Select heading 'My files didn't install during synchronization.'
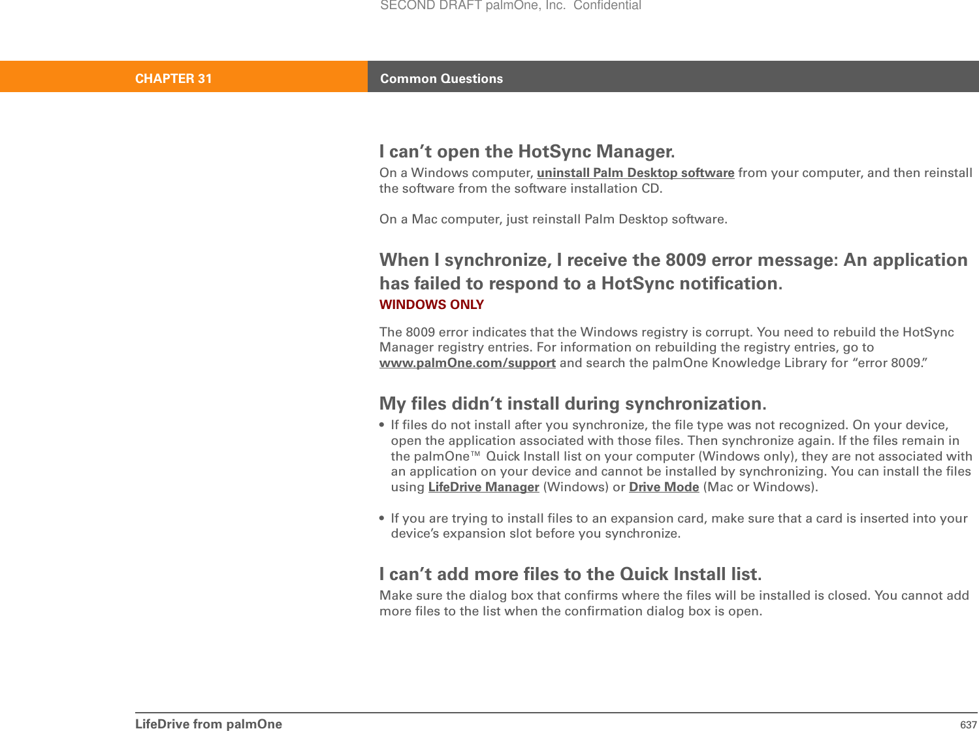979x731 pixels. point(573,404)
